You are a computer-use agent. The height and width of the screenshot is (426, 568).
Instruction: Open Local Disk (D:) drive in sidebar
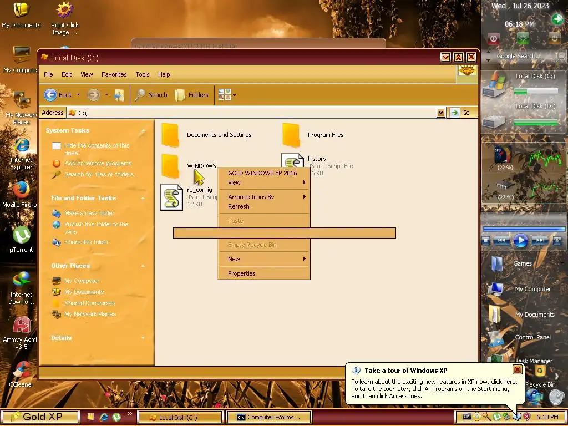494,120
